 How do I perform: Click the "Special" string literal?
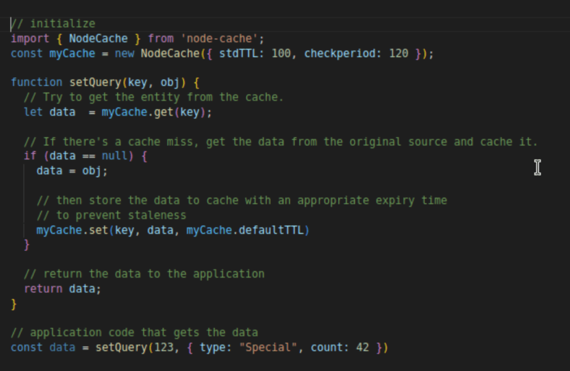tap(268, 347)
